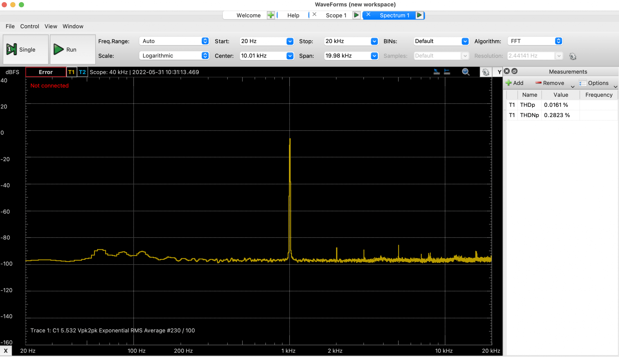Open the Remove dropdown arrow
The height and width of the screenshot is (357, 619).
pos(572,87)
